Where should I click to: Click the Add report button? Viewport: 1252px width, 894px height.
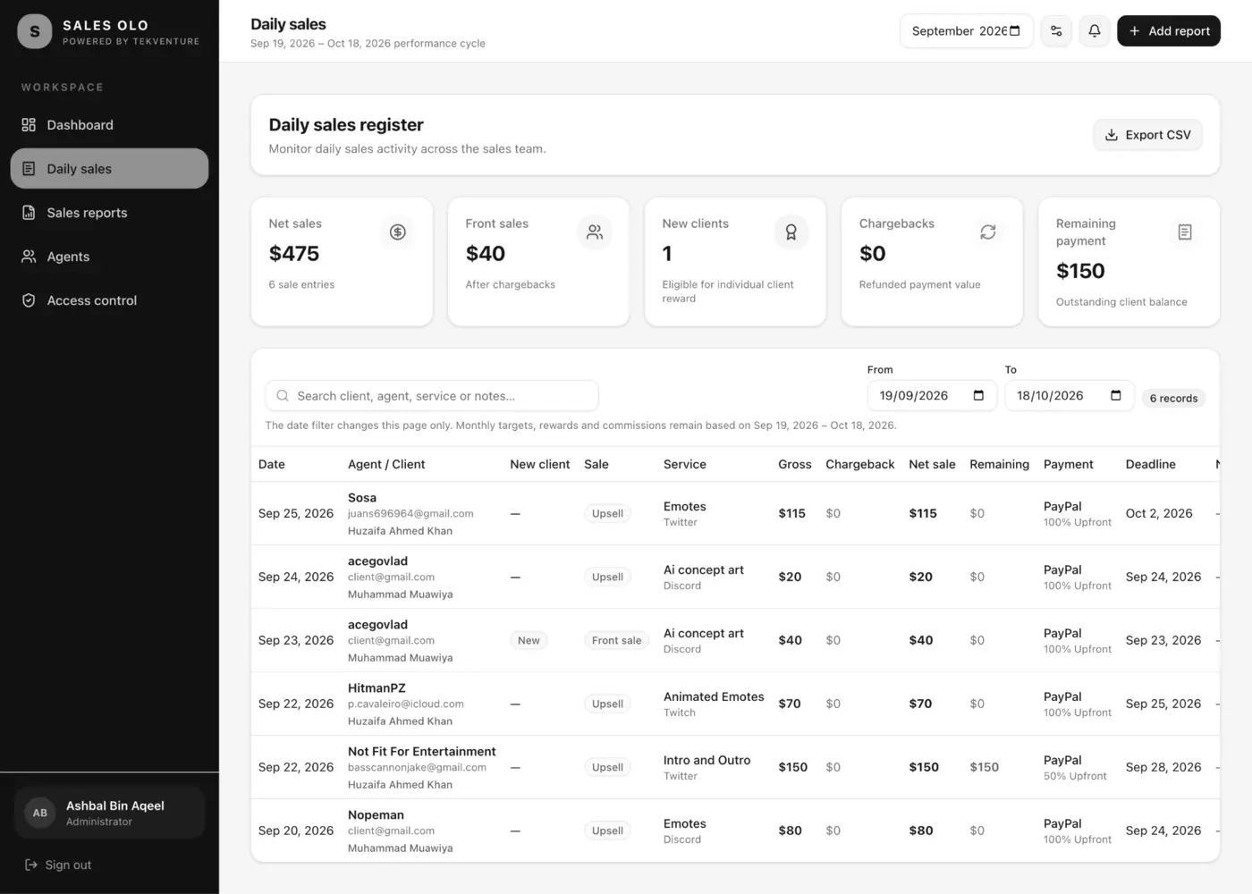1169,31
